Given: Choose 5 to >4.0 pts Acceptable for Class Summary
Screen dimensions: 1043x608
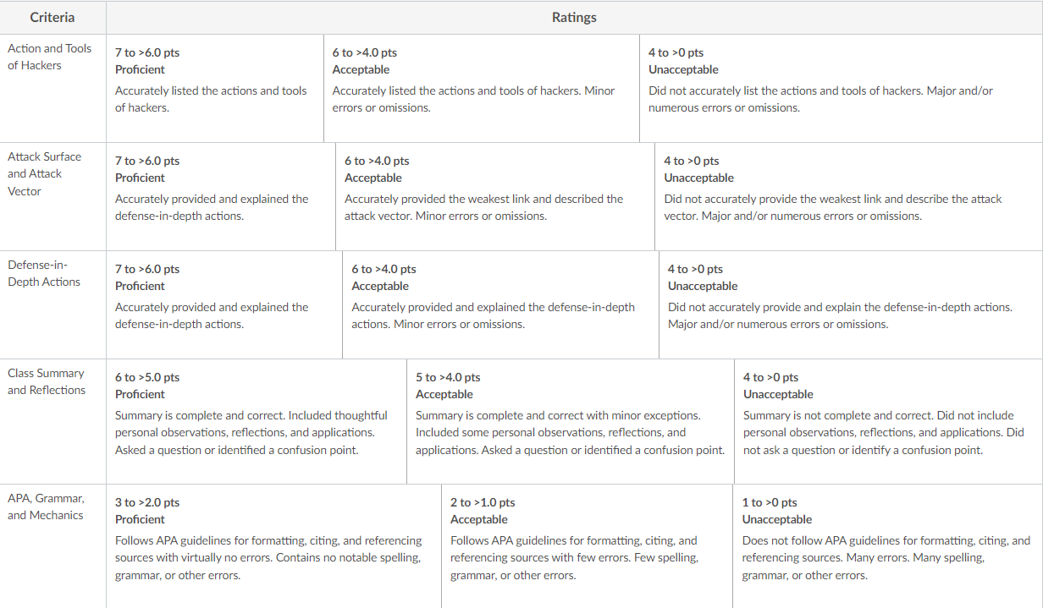Looking at the screenshot, I should tap(571, 421).
